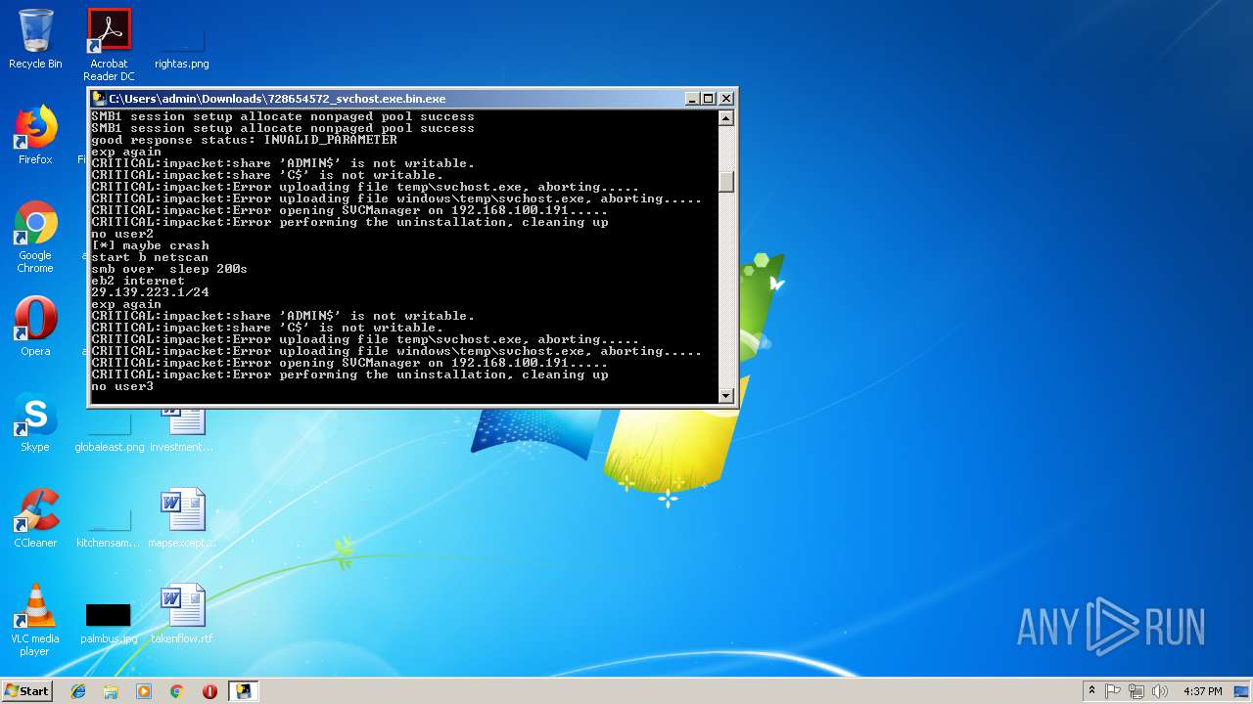The image size is (1253, 704).
Task: Open the Start menu
Action: [x=27, y=690]
